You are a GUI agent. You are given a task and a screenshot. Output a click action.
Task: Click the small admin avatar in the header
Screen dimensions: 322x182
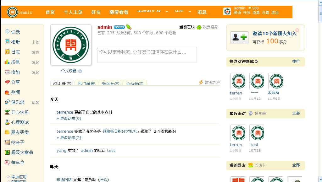[227, 11]
